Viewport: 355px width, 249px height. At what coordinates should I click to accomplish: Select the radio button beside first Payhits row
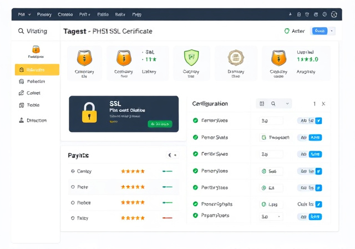click(x=73, y=171)
